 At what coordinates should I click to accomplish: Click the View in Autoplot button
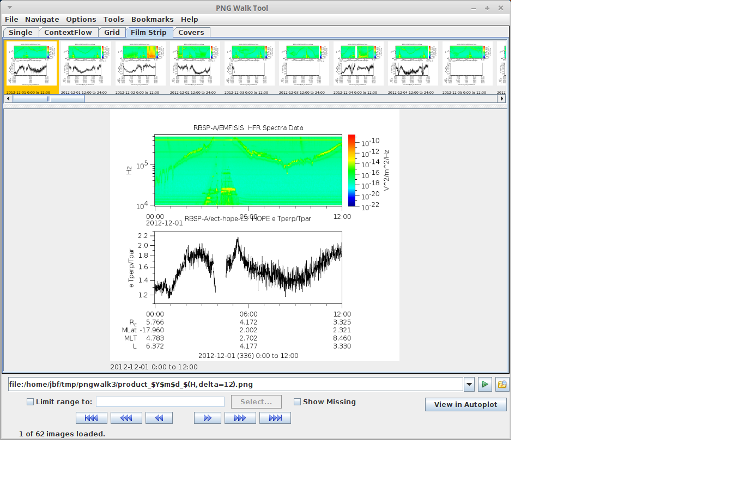point(465,404)
